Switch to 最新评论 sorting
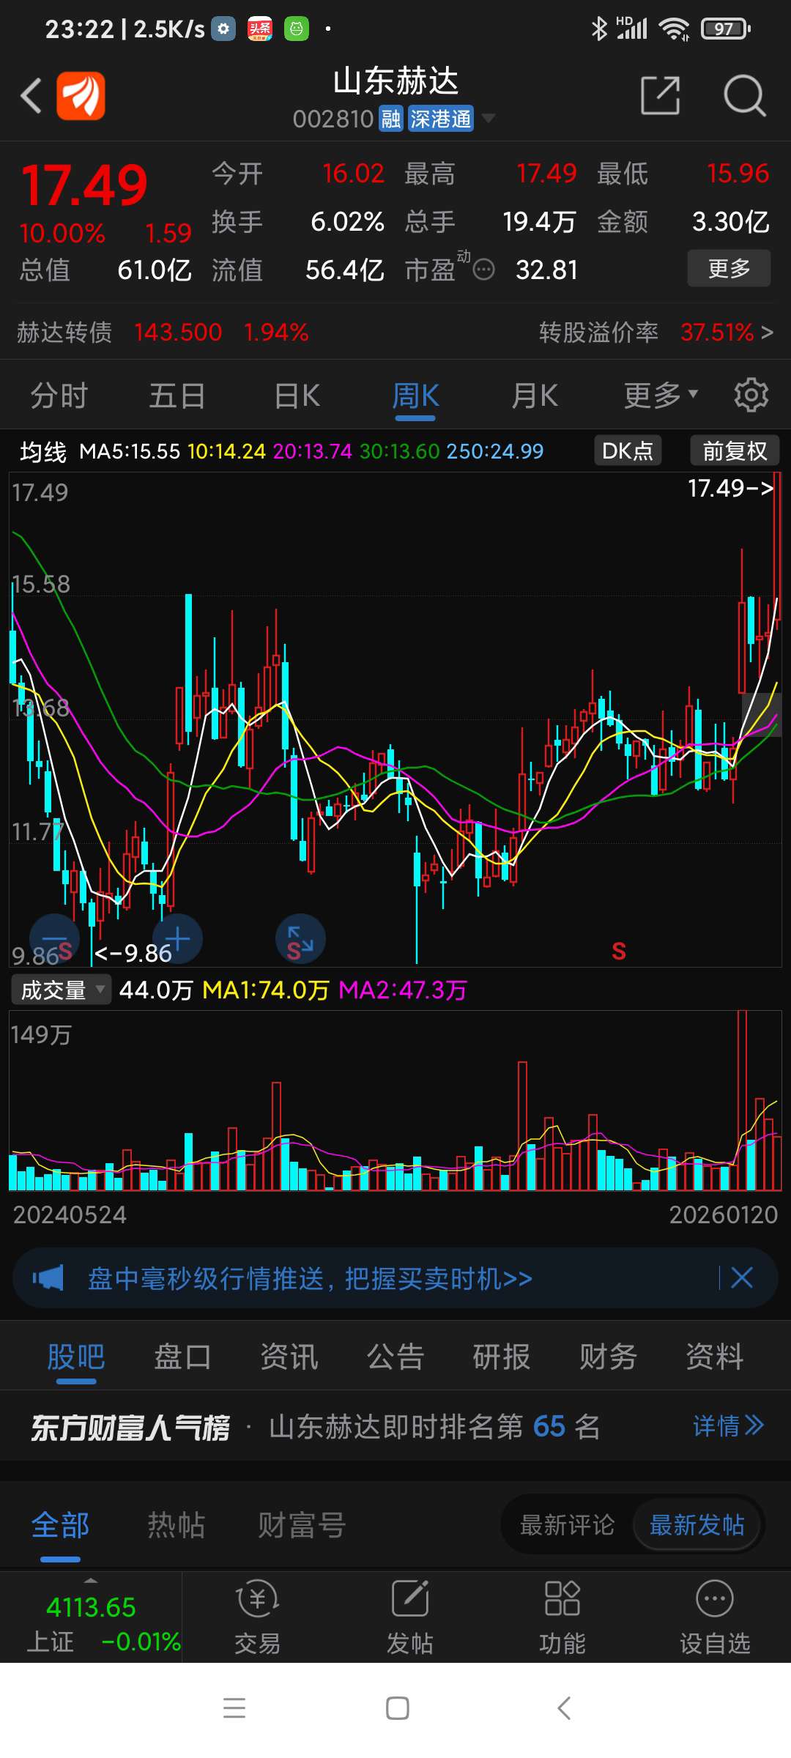Viewport: 791px width, 1758px height. tap(567, 1525)
